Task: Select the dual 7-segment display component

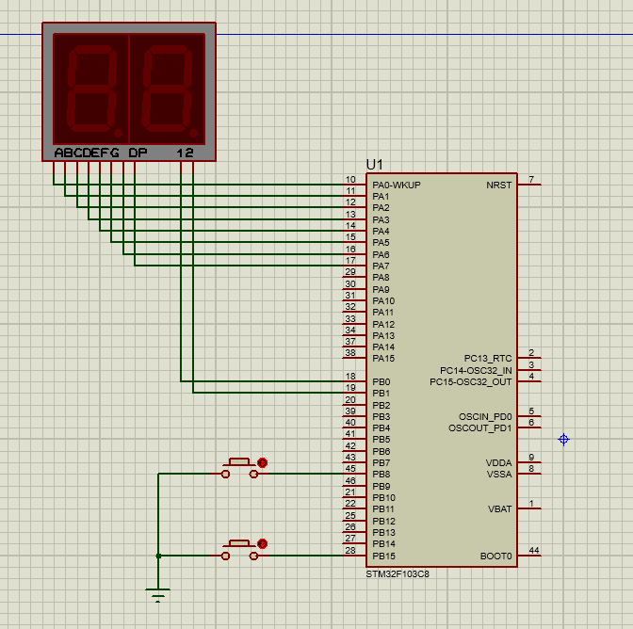Action: pyautogui.click(x=129, y=92)
